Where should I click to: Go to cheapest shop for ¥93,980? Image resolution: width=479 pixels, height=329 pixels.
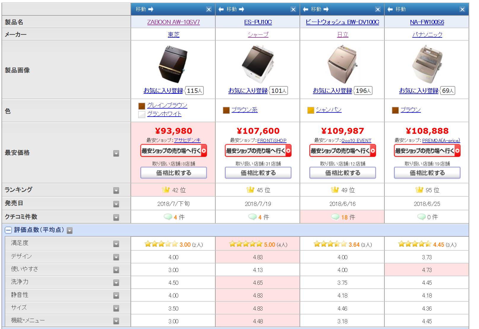click(174, 151)
